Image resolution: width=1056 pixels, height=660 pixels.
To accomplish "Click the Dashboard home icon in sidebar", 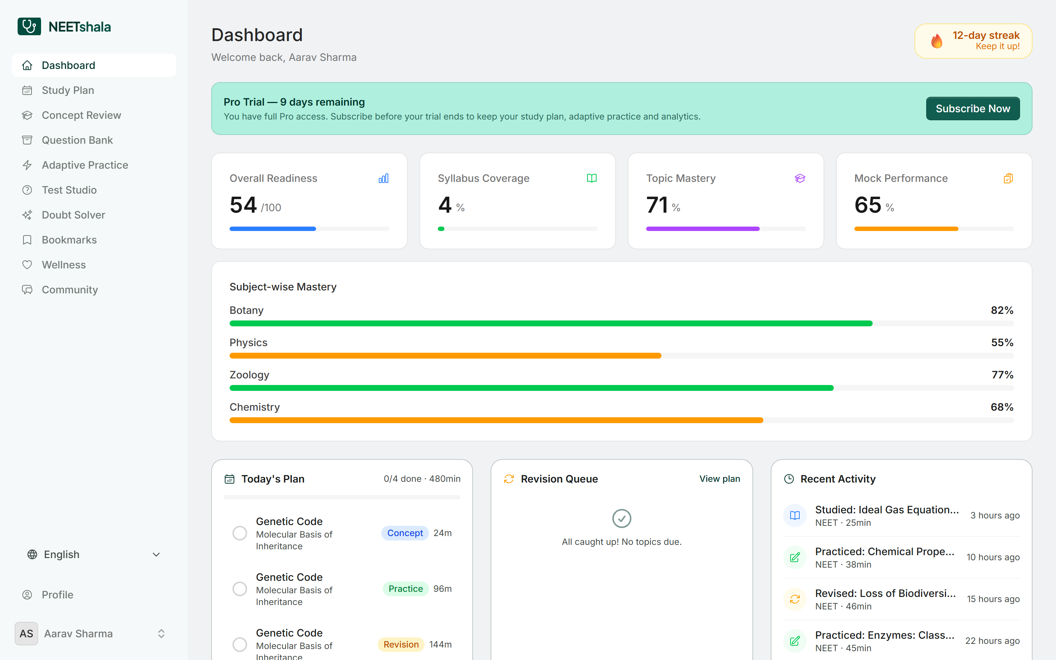I will tap(27, 66).
